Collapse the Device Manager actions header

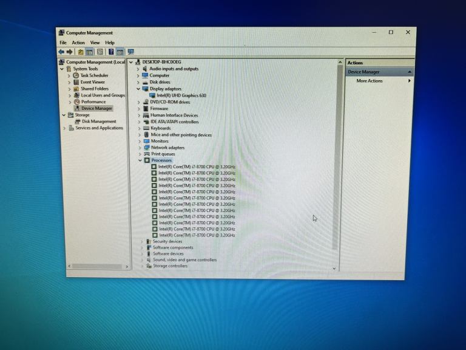410,72
